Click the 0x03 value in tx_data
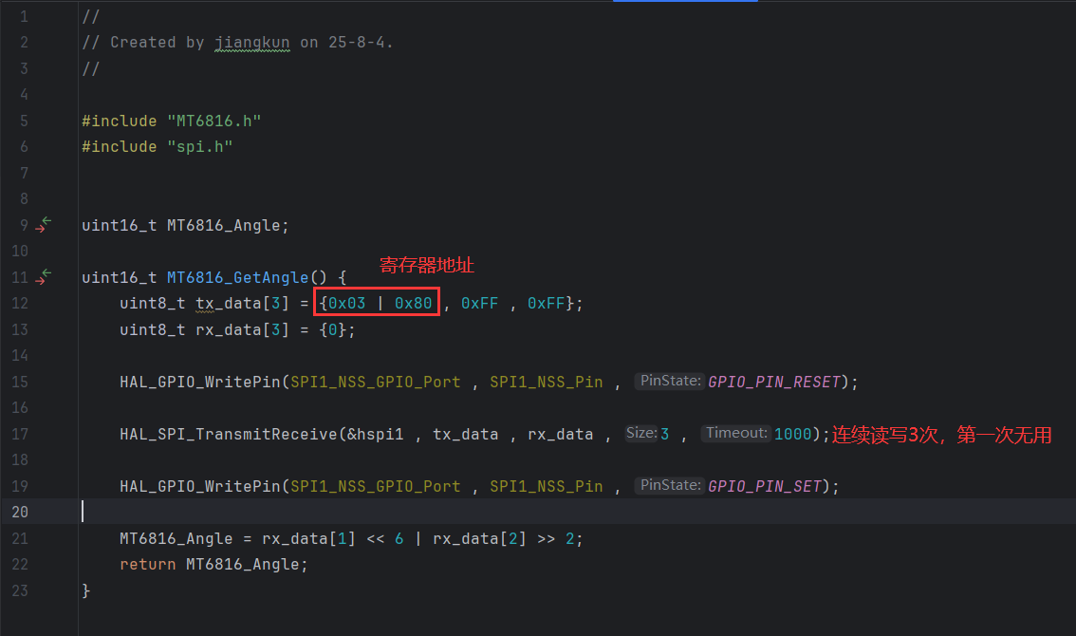Screen dimensions: 1076x636 [x=346, y=304]
